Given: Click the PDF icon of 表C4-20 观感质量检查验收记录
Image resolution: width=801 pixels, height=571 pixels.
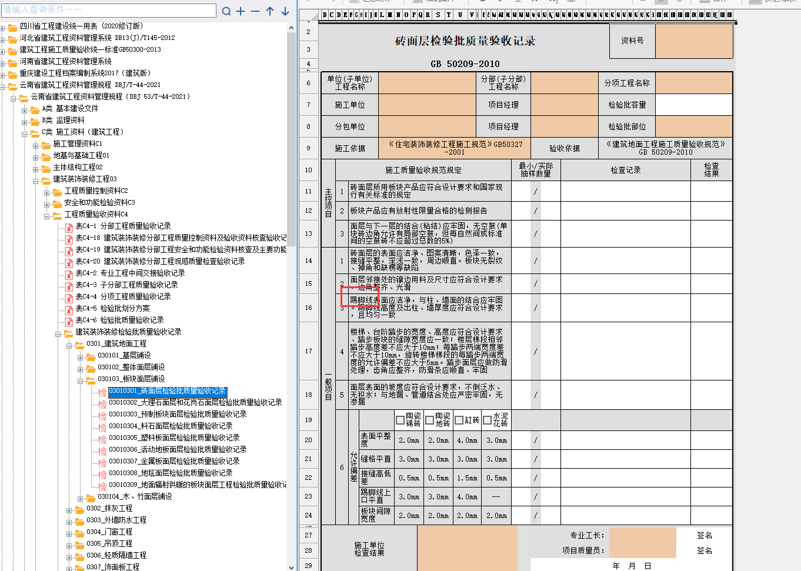Looking at the screenshot, I should 69,262.
